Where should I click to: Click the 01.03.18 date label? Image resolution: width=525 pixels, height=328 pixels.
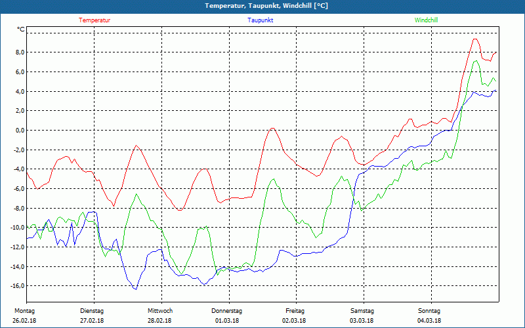[227, 321]
